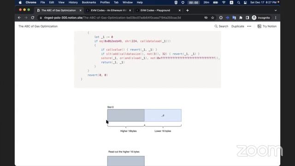The width and height of the screenshot is (295, 166).
Task: Close the EVM Codes - Playground tab
Action: (179, 10)
